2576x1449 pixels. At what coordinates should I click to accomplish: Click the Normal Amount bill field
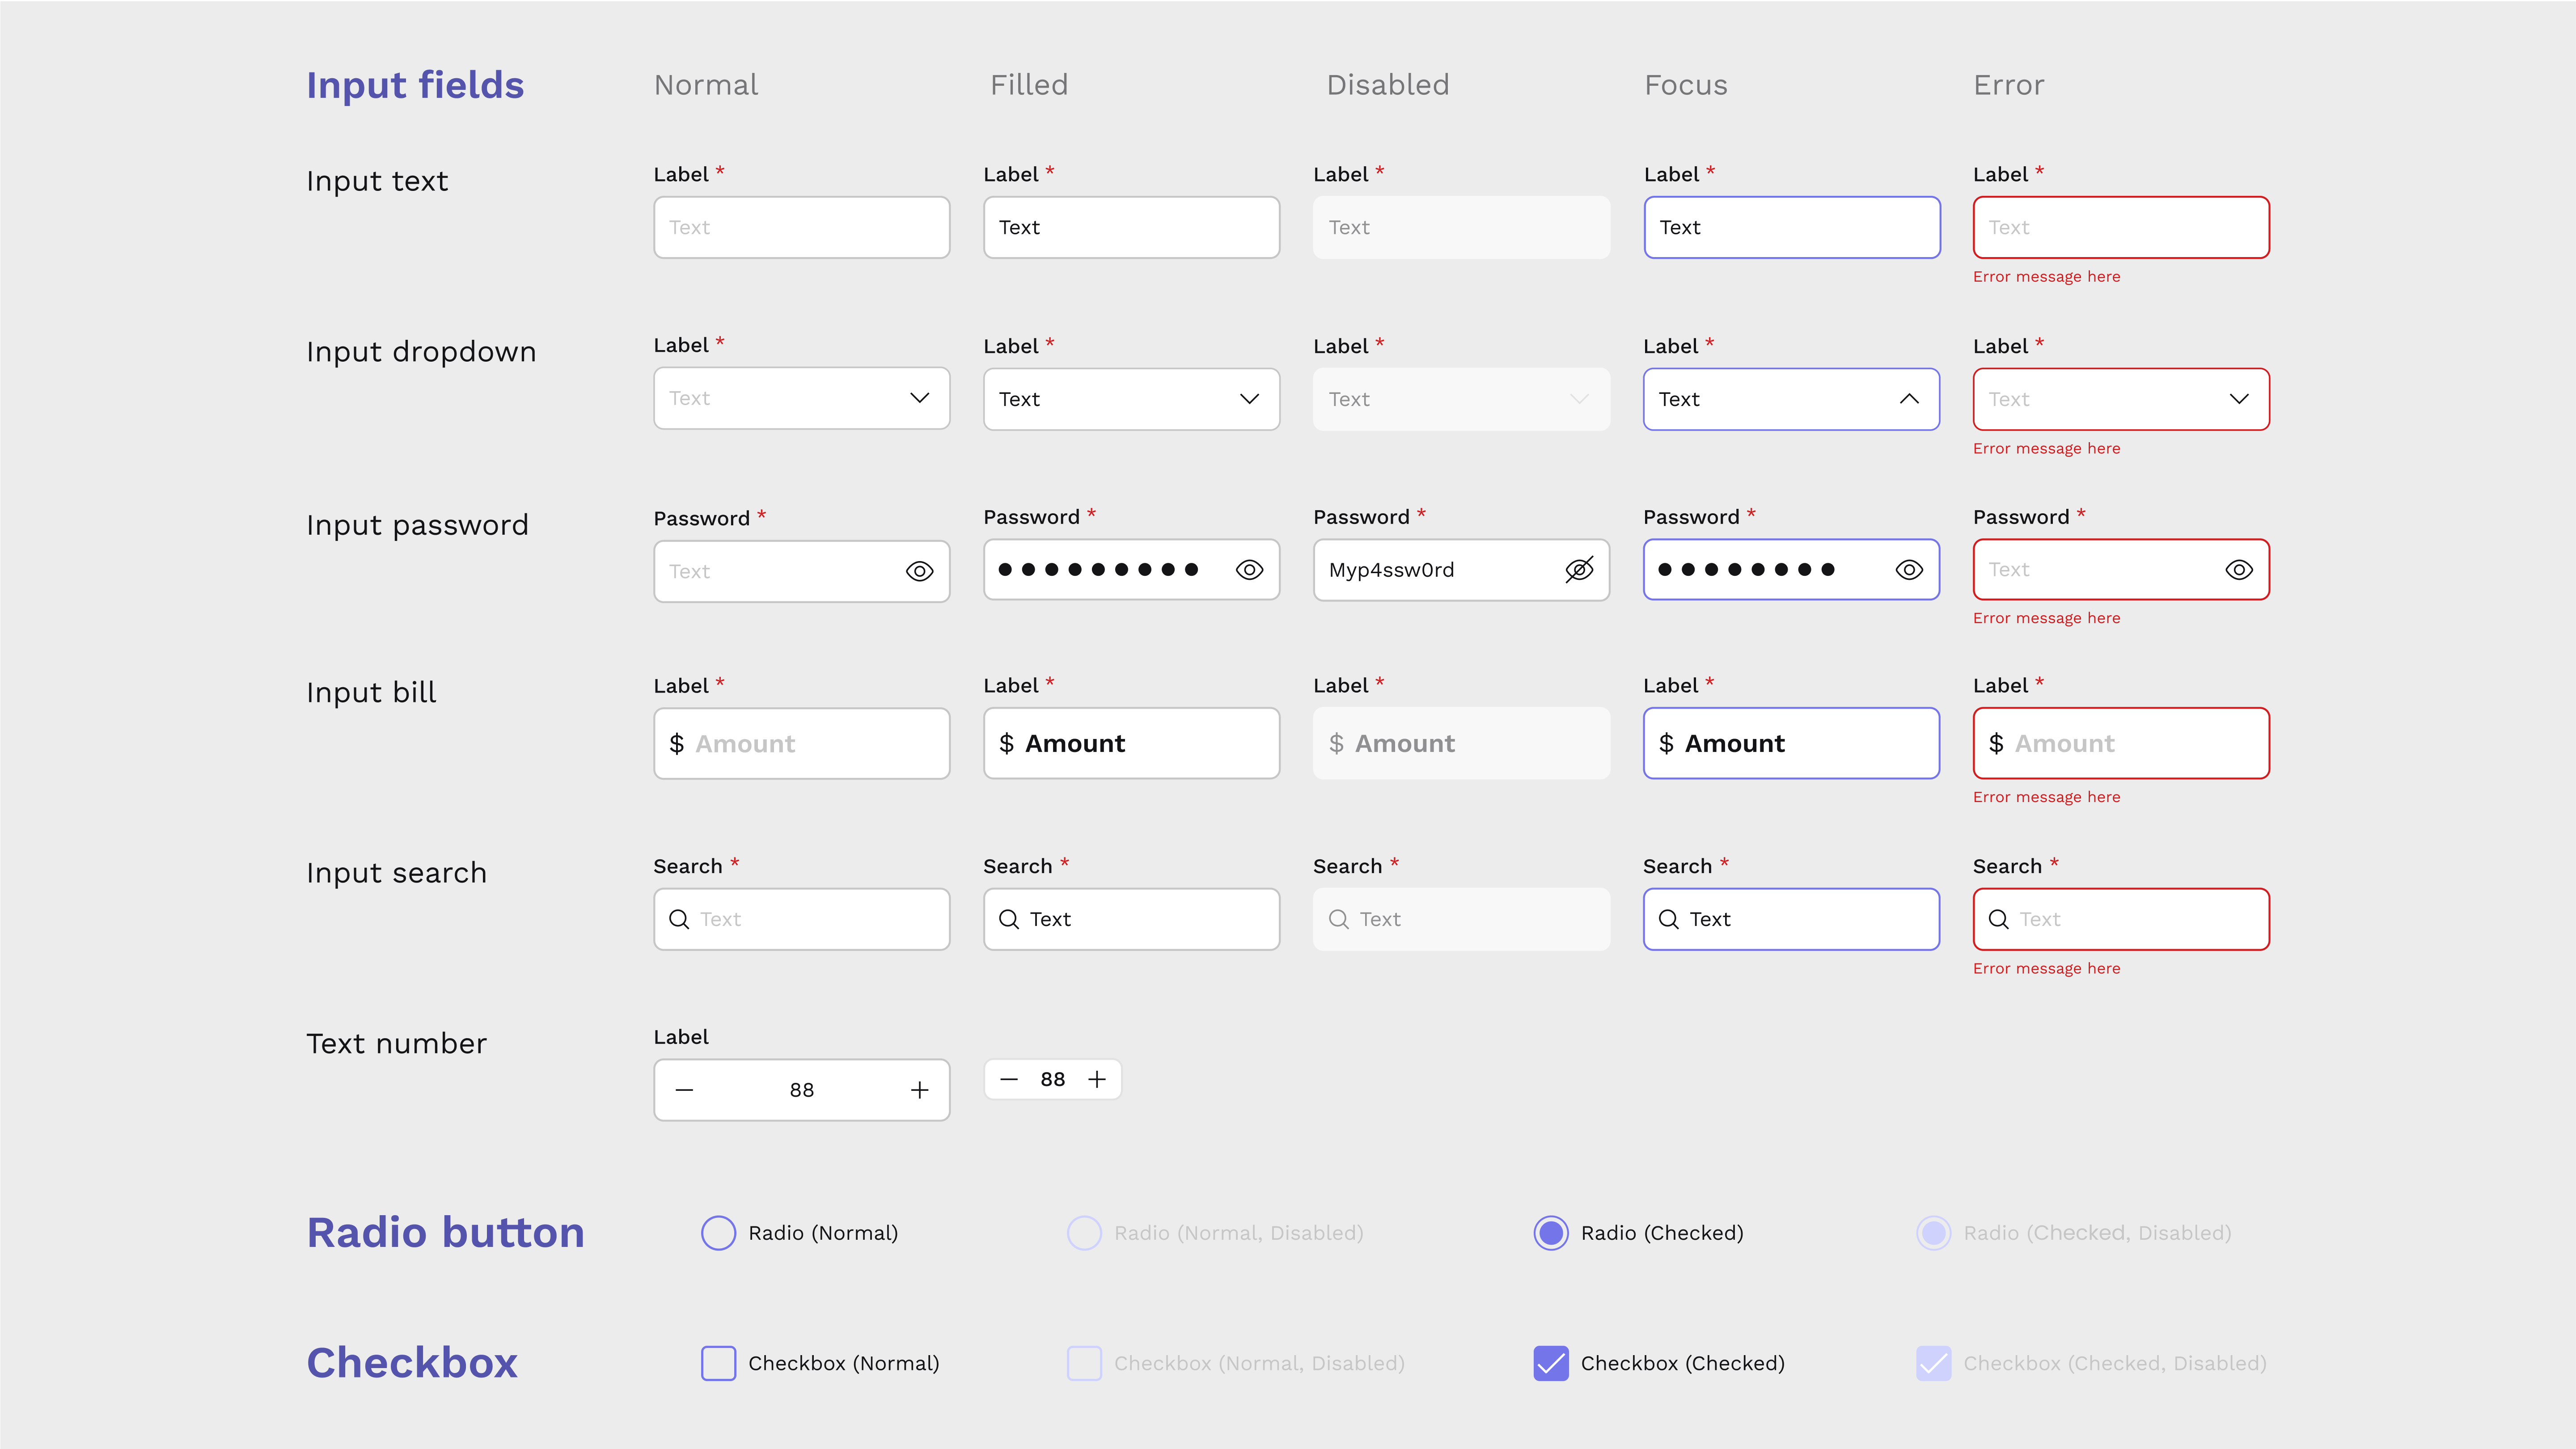click(x=802, y=743)
